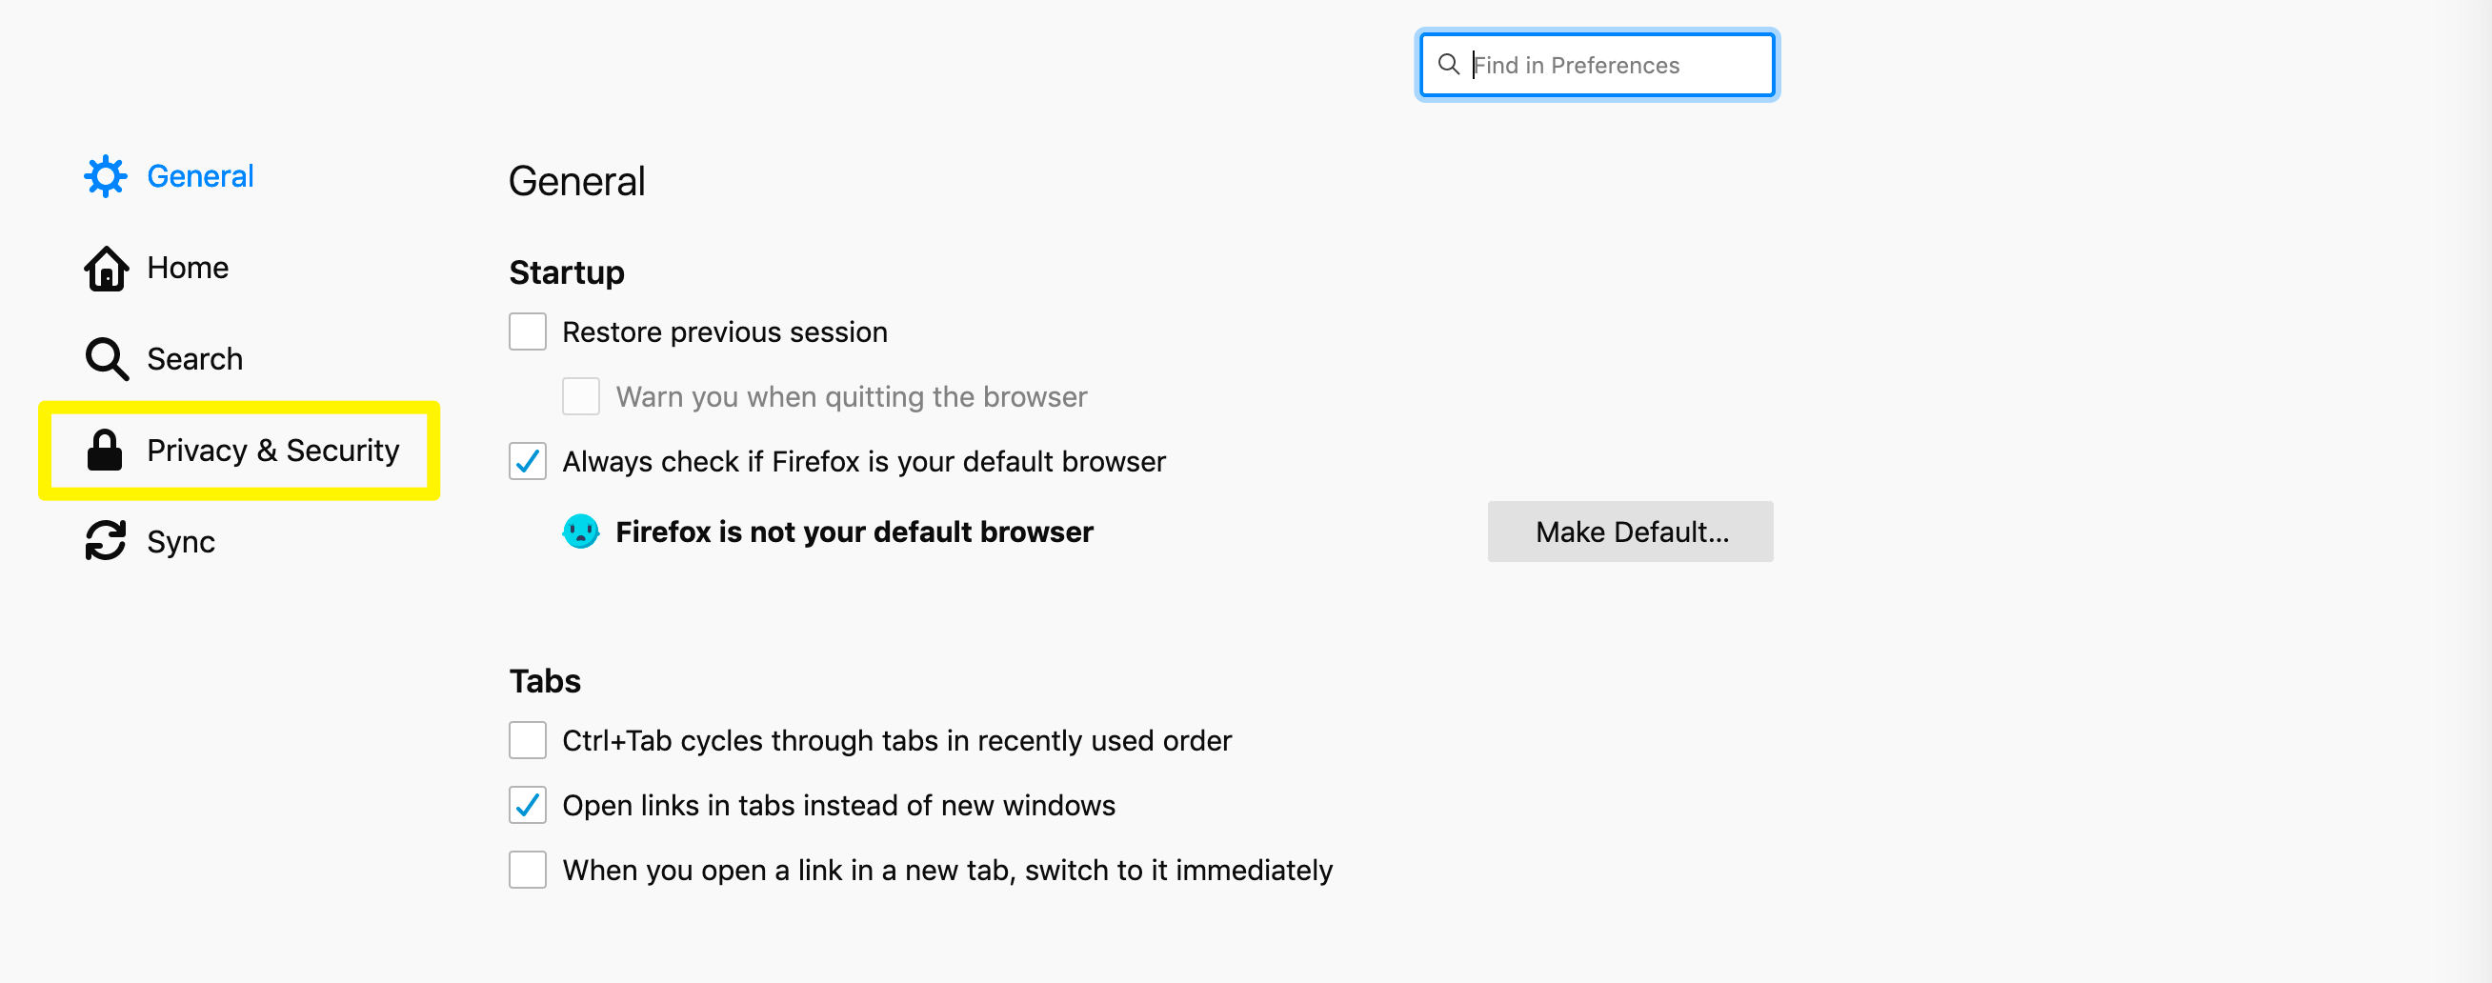Open the Home preferences section
This screenshot has height=983, width=2492.
tap(188, 268)
